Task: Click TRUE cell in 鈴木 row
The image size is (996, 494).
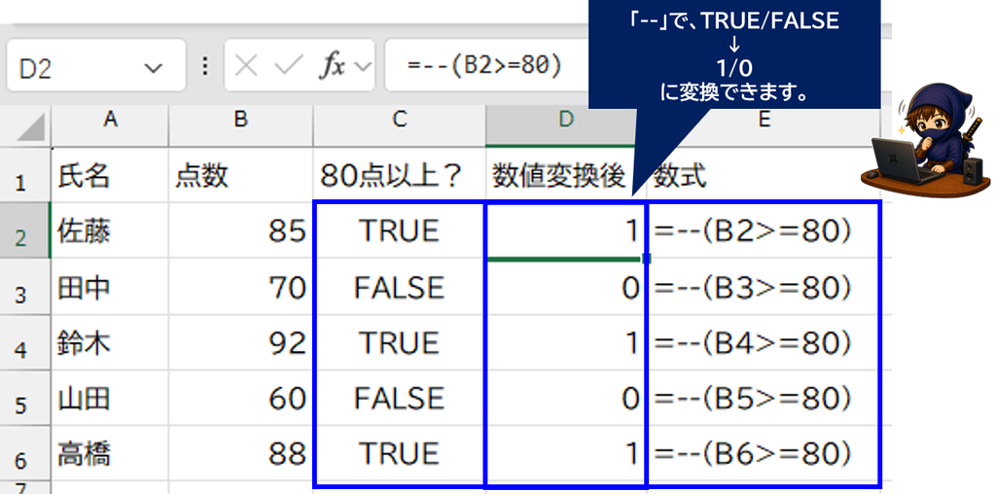Action: [x=399, y=343]
